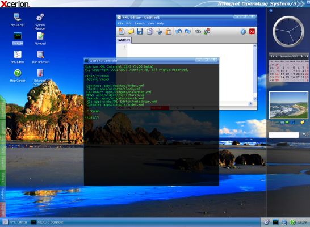This screenshot has width=310, height=227.
Task: Click Log Off tab on left edge
Action: click(3, 209)
